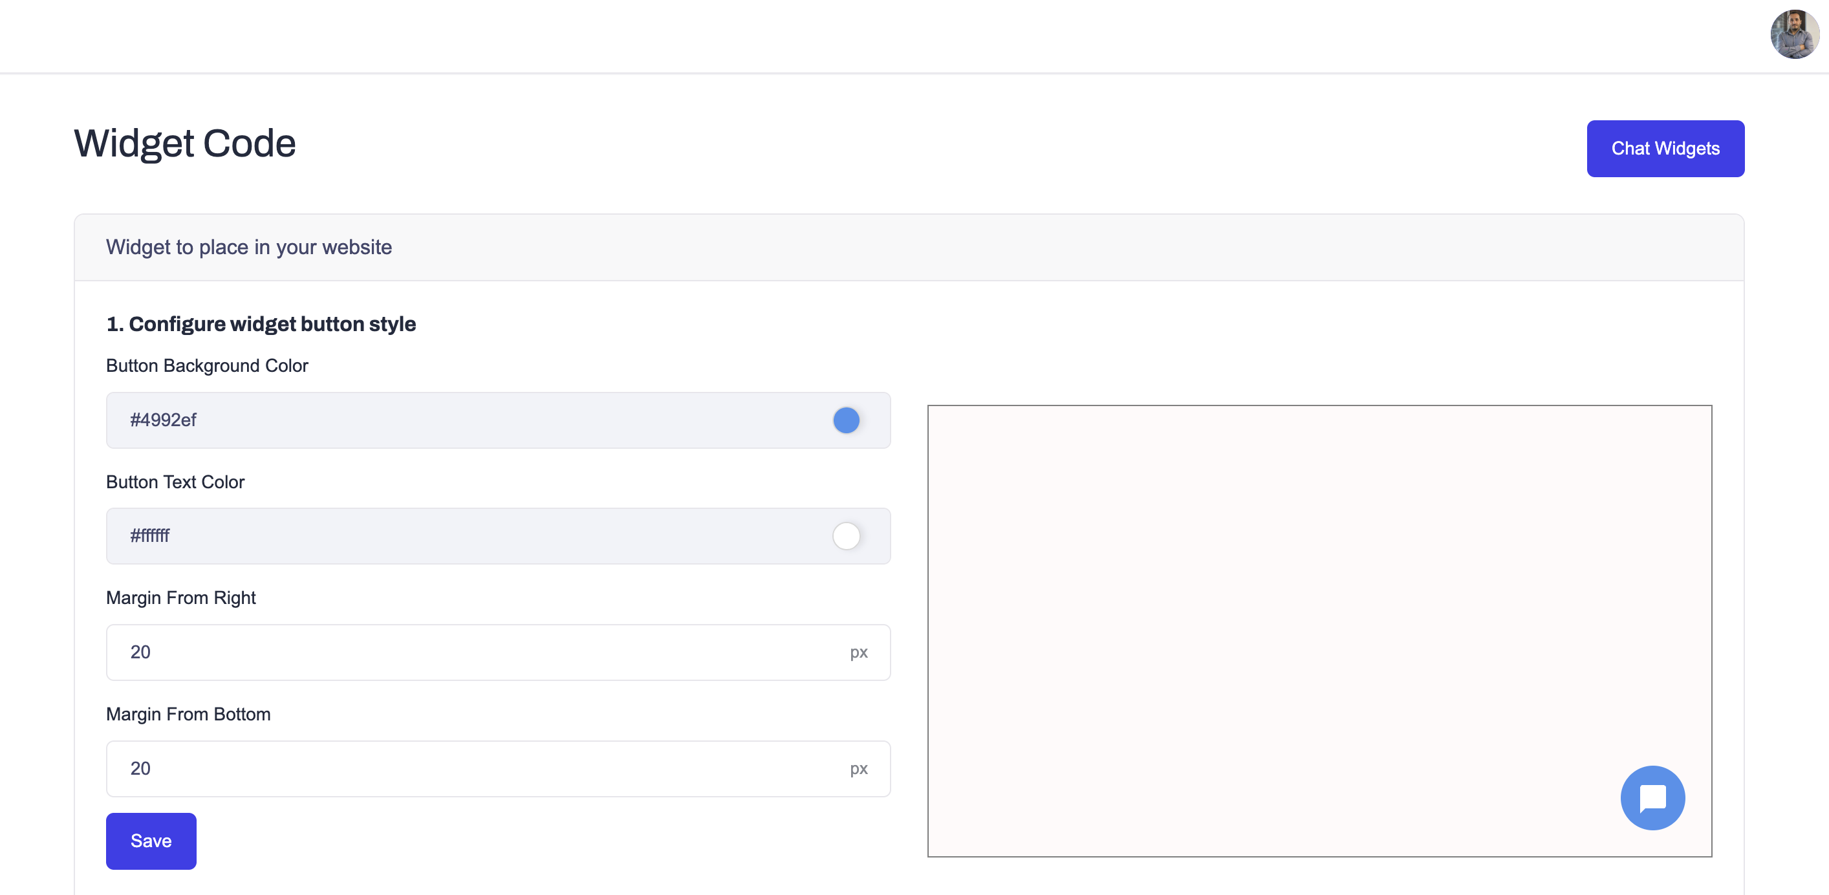This screenshot has height=895, width=1829.
Task: Click the Button Text Color label
Action: click(x=175, y=482)
